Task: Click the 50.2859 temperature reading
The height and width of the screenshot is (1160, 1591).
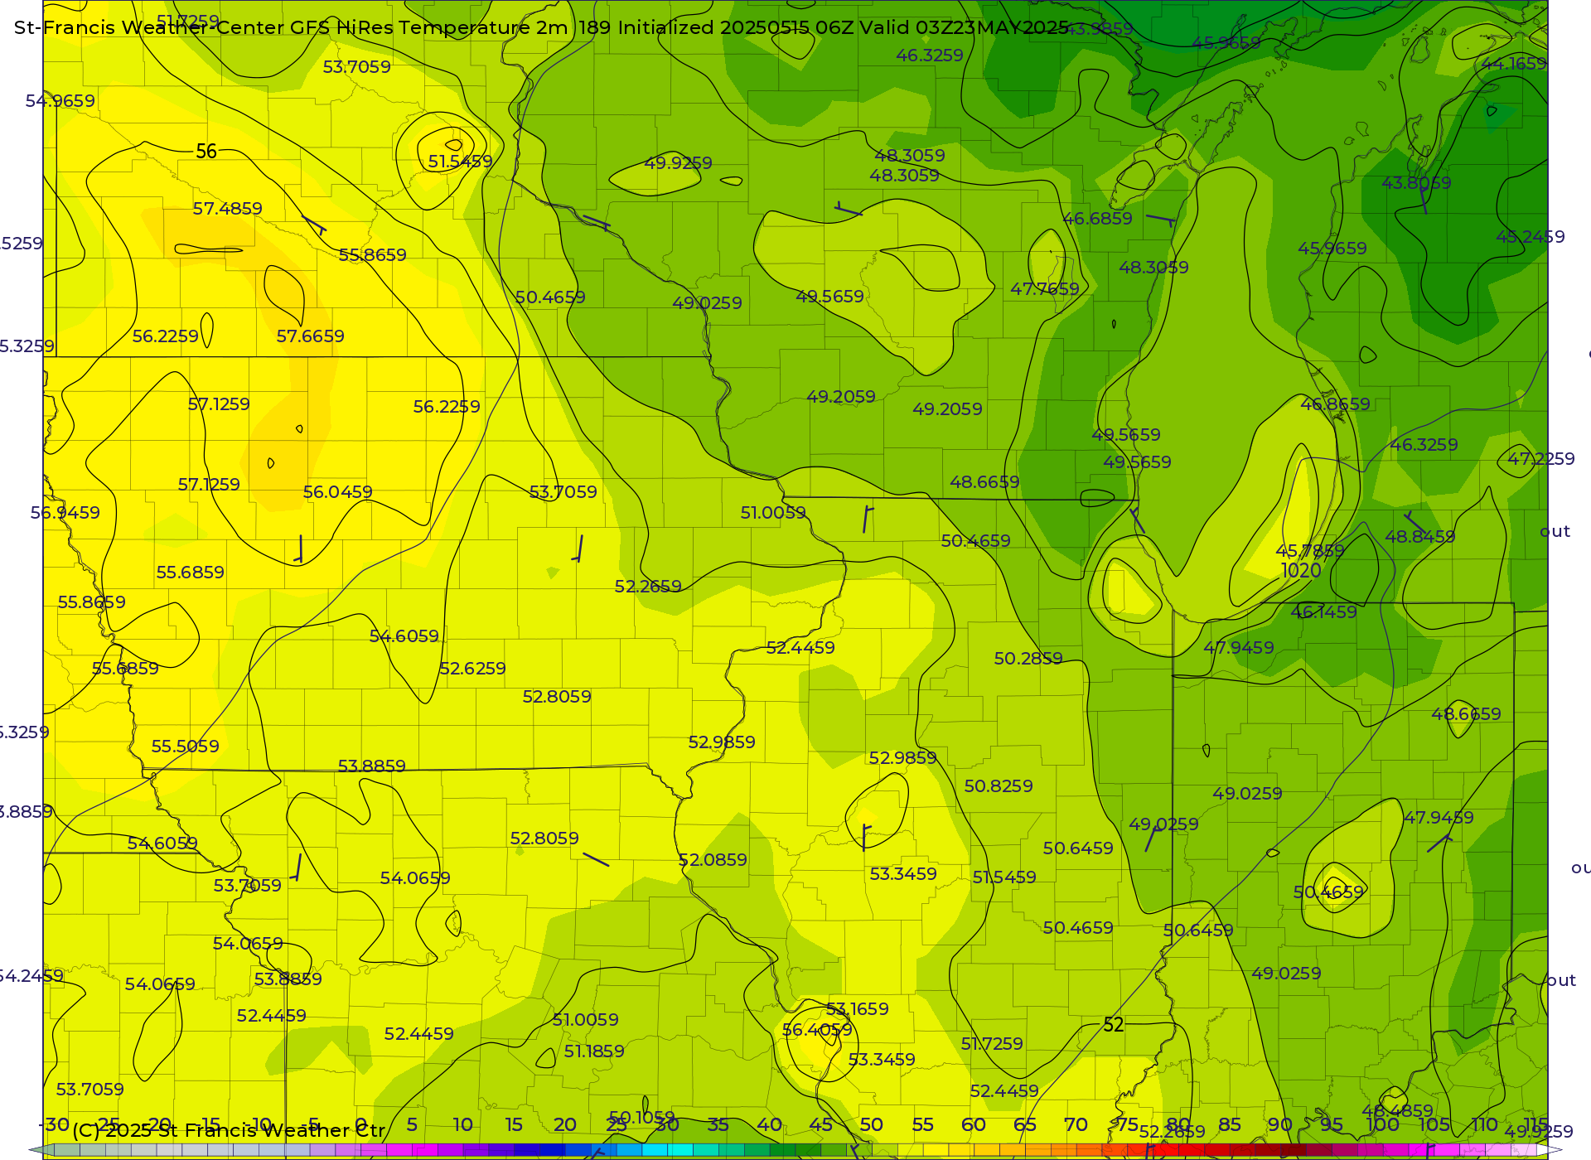Action: (1028, 659)
